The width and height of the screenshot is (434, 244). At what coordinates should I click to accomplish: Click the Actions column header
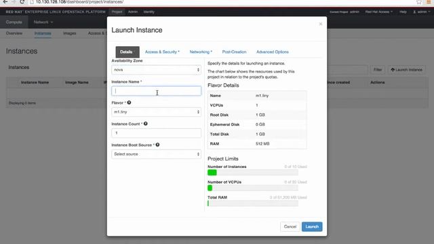tap(378, 83)
